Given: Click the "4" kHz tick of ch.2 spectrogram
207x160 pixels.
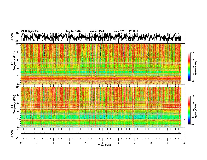Looking at the screenshot, I should tap(18, 111).
